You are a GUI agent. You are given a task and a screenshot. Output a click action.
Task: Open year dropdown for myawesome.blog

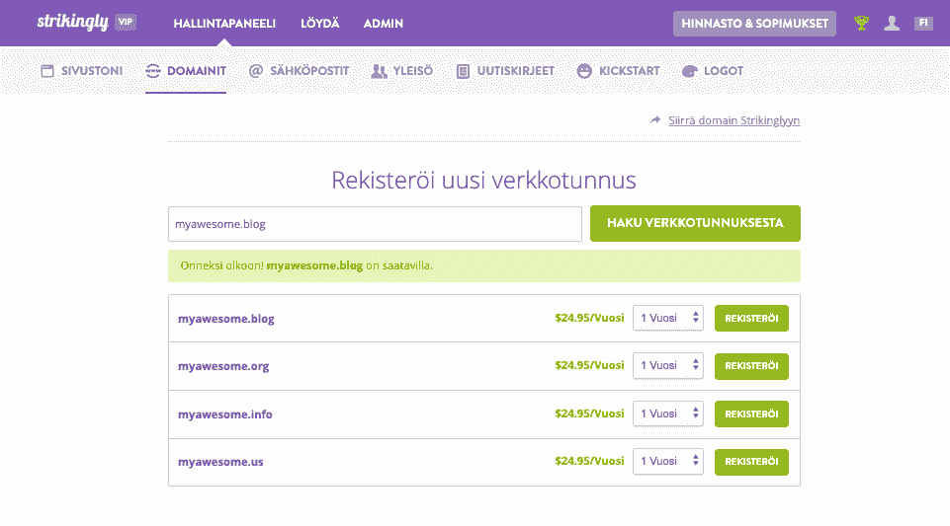pyautogui.click(x=668, y=318)
